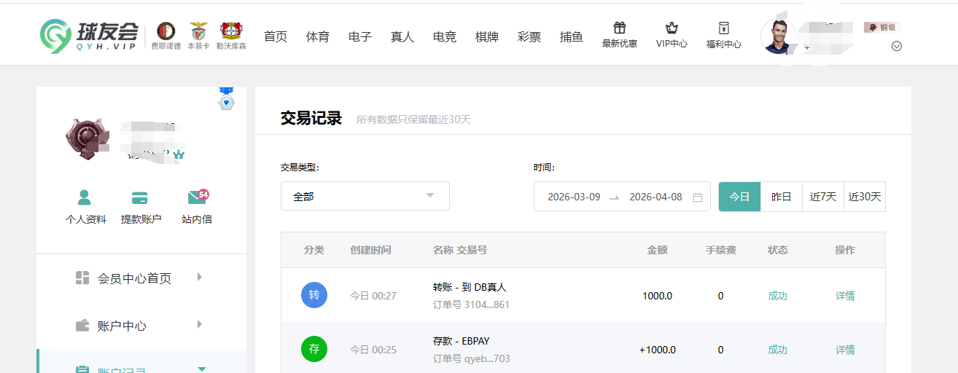The height and width of the screenshot is (373, 958).
Task: Open 站内信 mail icon with 54 badge
Action: [x=196, y=197]
